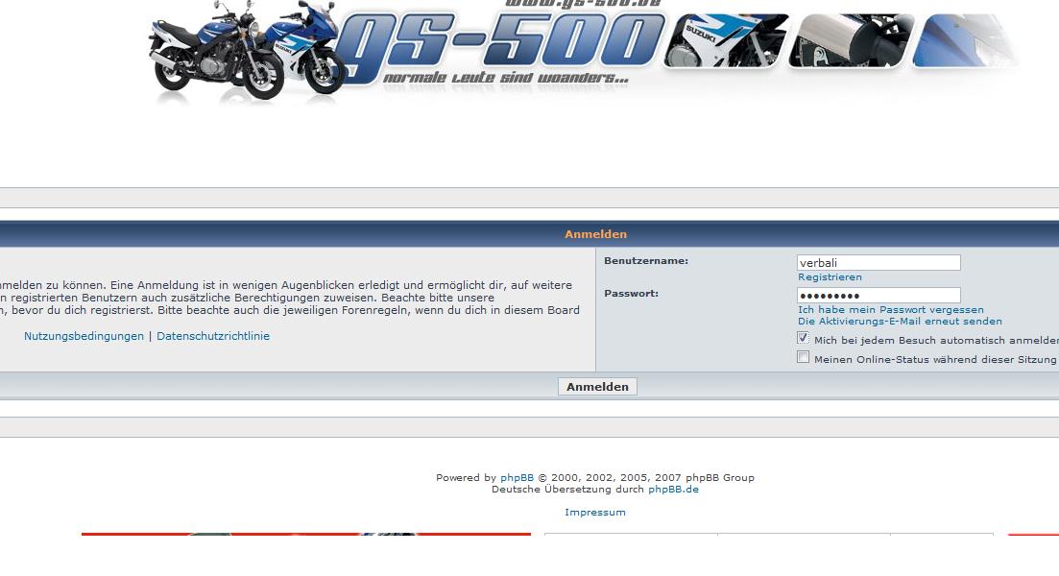1059x576 pixels.
Task: Click the Suzuki fairing thumbnail in header
Action: point(726,40)
